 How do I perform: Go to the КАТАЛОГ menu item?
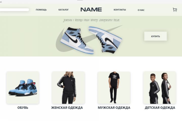63,10
